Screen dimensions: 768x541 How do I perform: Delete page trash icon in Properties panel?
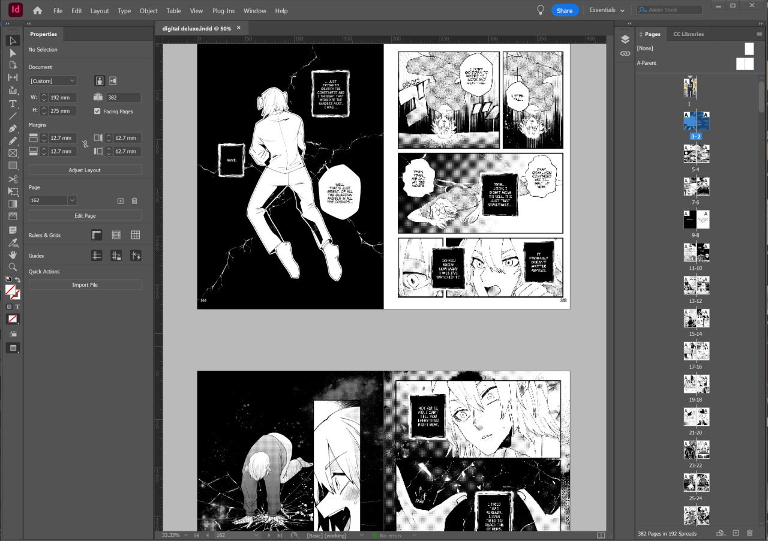coord(134,200)
